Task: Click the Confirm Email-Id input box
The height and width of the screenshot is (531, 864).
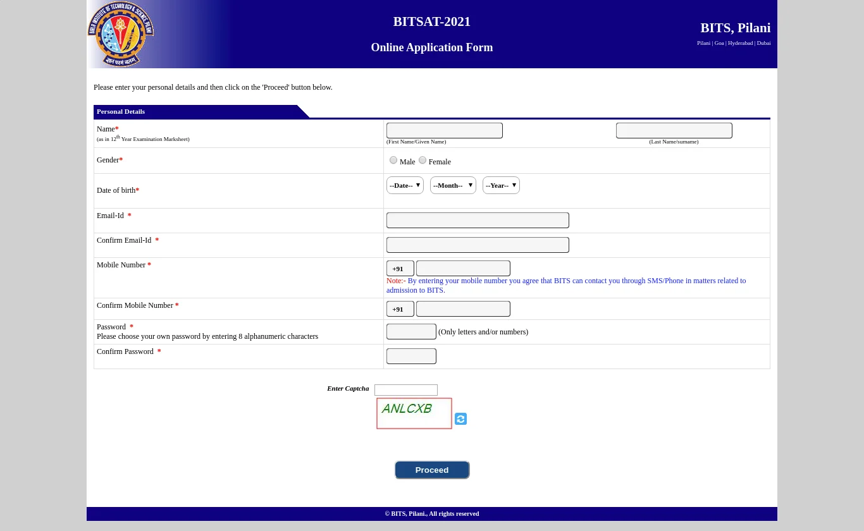Action: (478, 245)
